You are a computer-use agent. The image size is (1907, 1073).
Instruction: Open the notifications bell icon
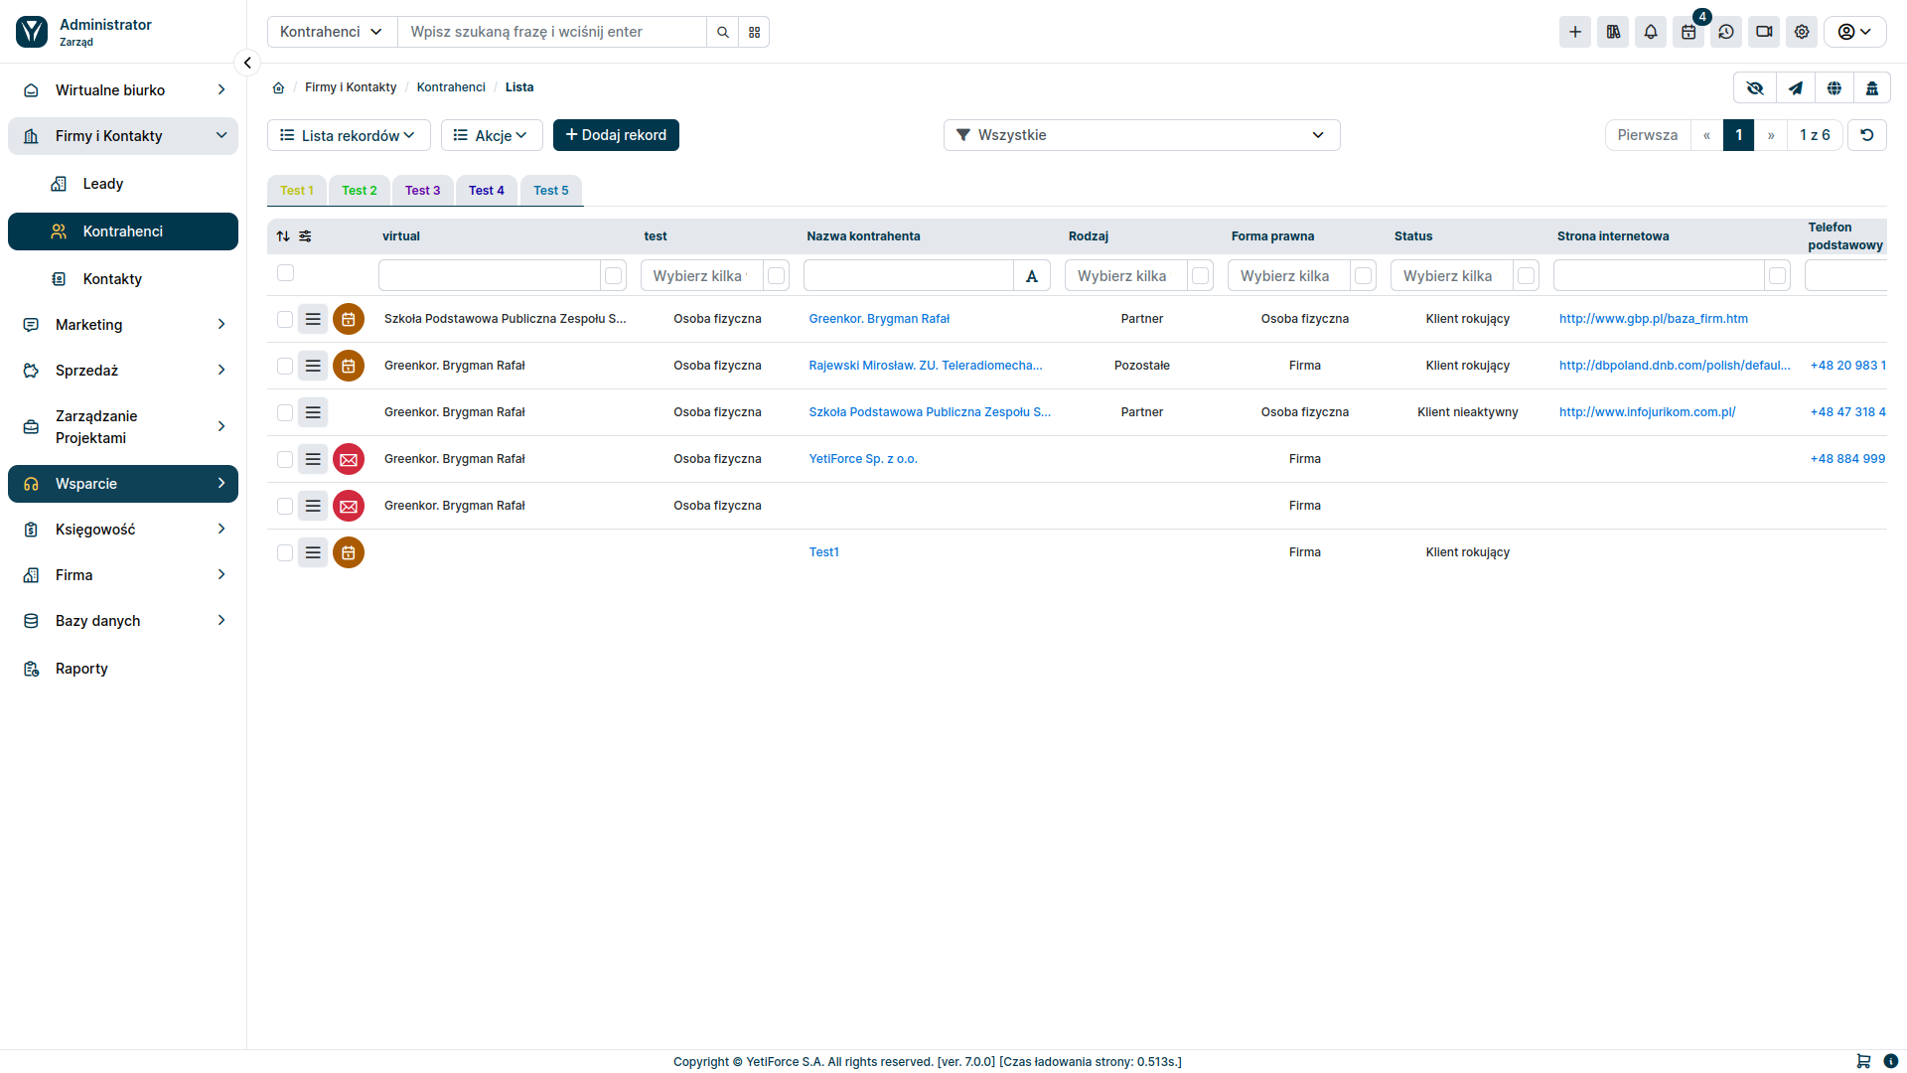1651,32
